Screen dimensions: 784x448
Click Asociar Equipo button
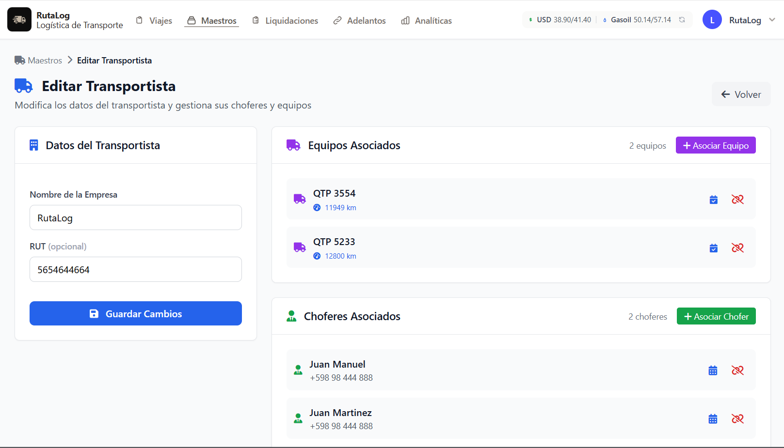click(716, 145)
